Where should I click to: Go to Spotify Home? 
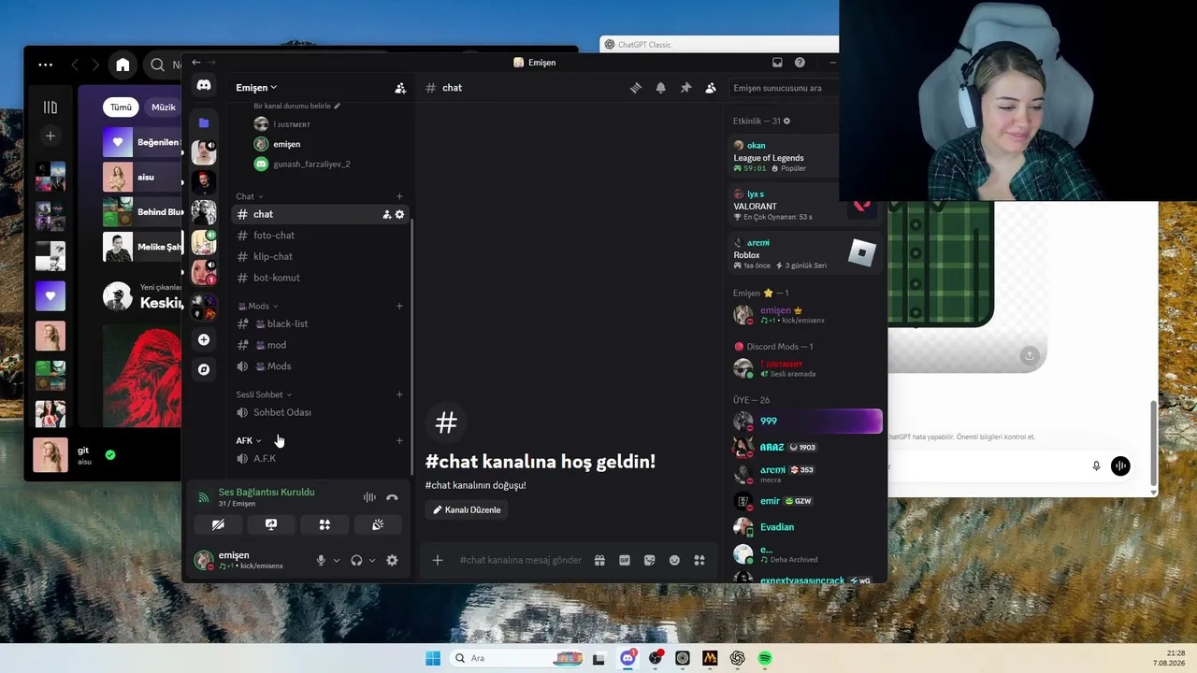coord(123,64)
